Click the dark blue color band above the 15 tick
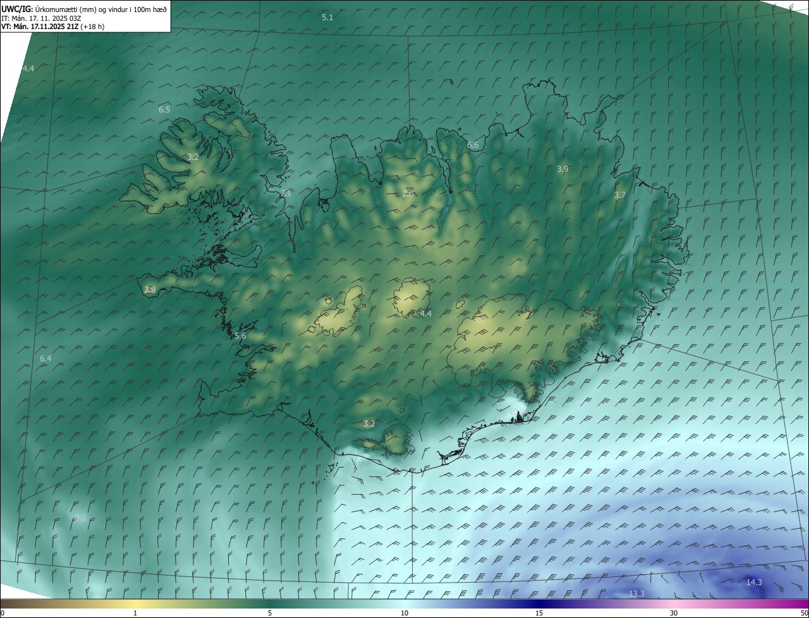The height and width of the screenshot is (618, 809). (x=539, y=603)
